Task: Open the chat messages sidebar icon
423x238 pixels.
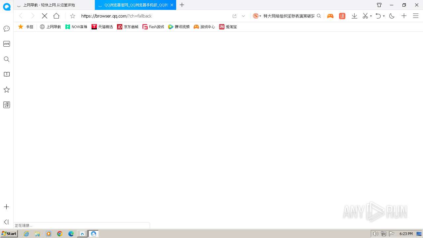Action: pyautogui.click(x=7, y=29)
